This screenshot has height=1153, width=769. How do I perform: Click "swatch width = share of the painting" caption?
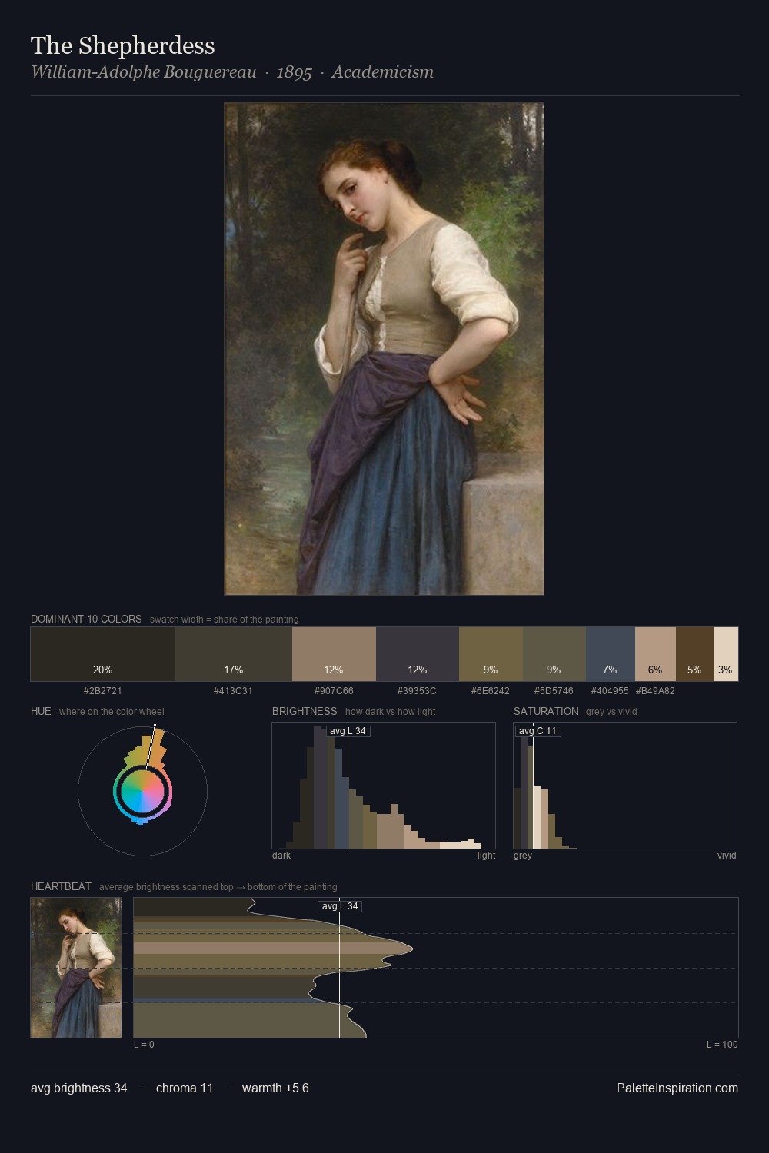[x=225, y=620]
